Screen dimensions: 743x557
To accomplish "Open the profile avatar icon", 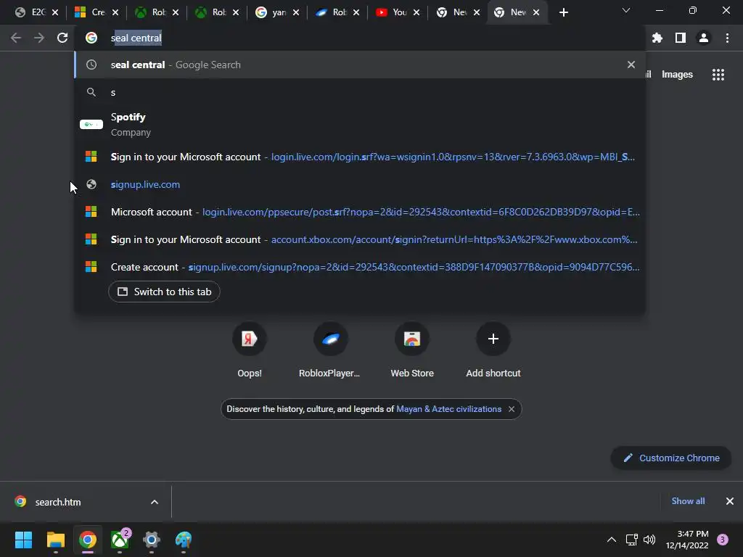I will click(x=704, y=38).
